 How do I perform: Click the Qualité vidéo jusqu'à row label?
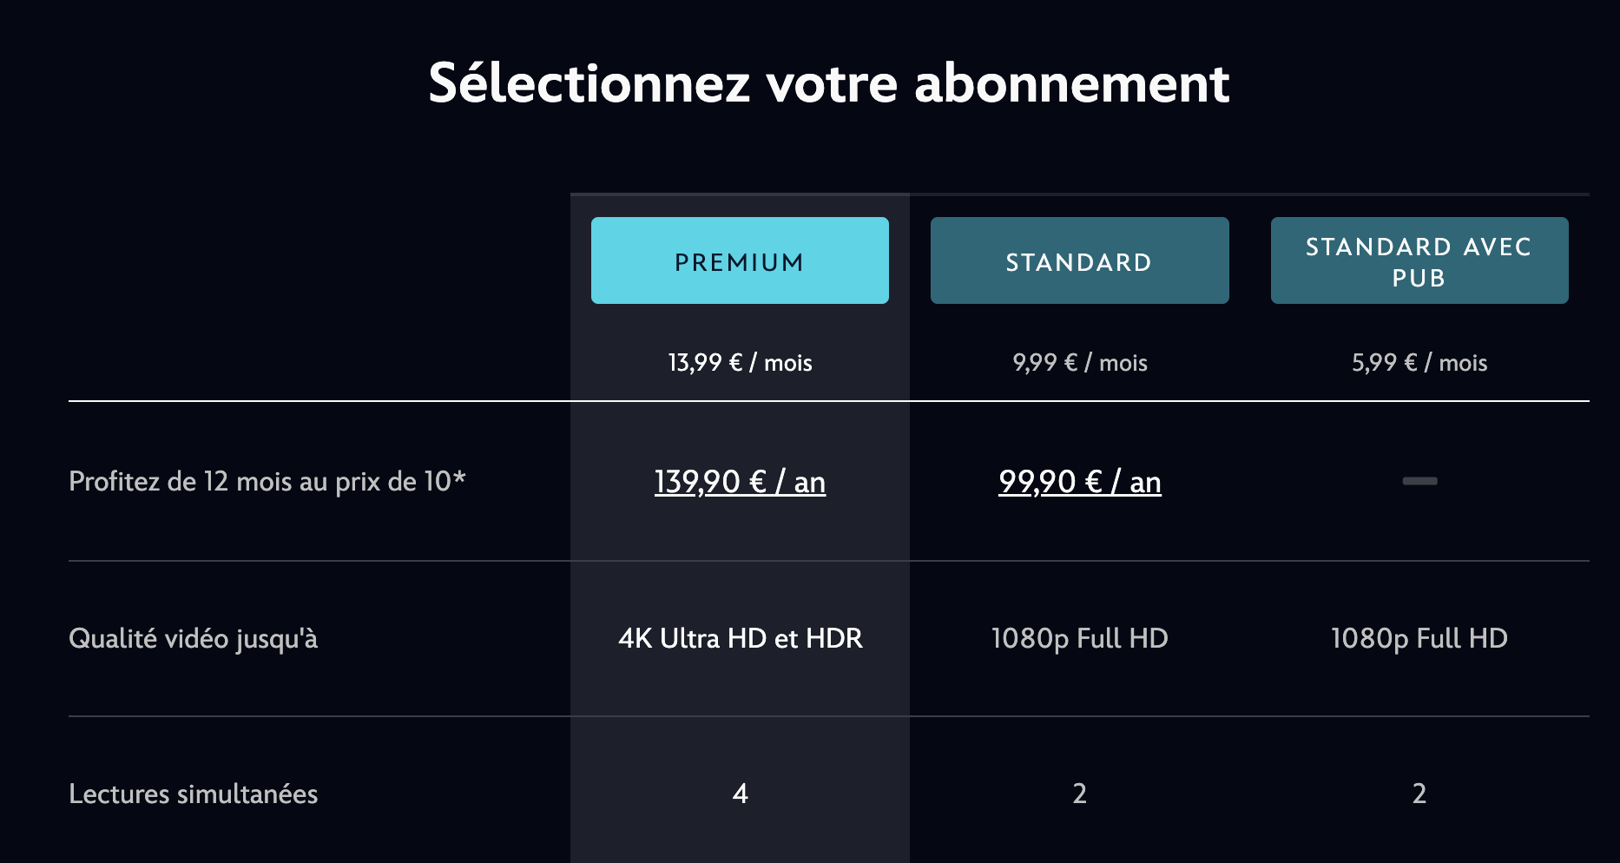click(194, 639)
